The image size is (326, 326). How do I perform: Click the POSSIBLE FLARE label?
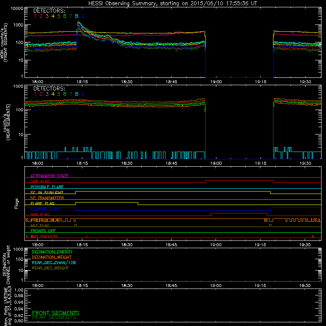click(47, 187)
